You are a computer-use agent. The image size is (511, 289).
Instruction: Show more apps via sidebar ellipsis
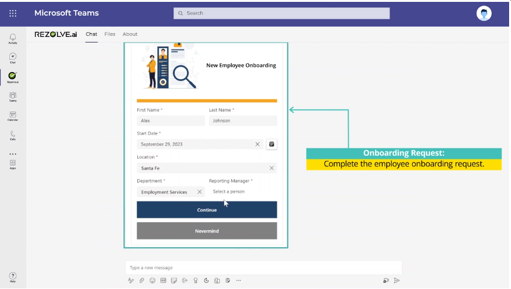(13, 154)
